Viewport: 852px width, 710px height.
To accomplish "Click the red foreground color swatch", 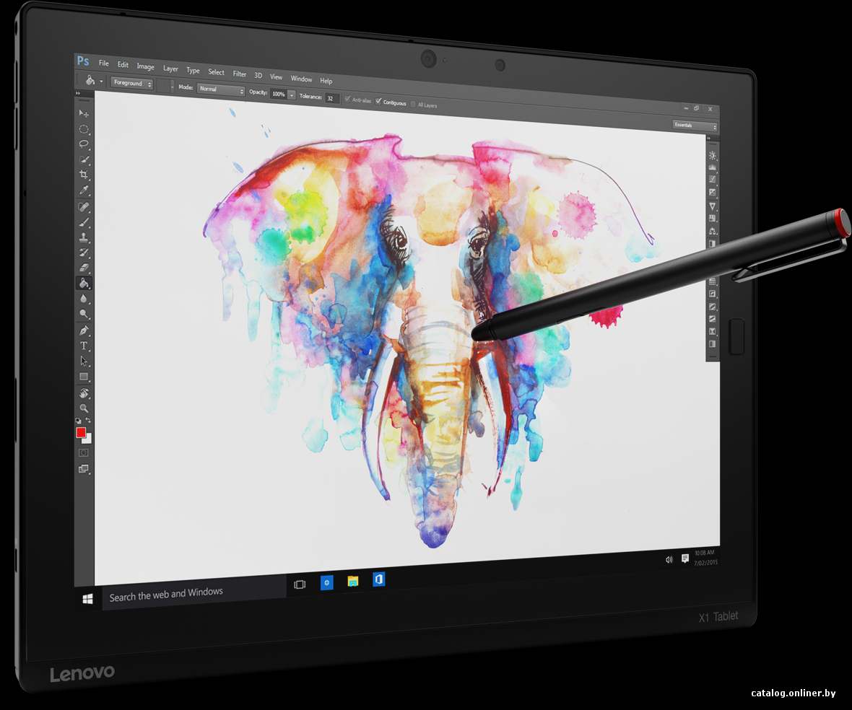I will pyautogui.click(x=81, y=433).
